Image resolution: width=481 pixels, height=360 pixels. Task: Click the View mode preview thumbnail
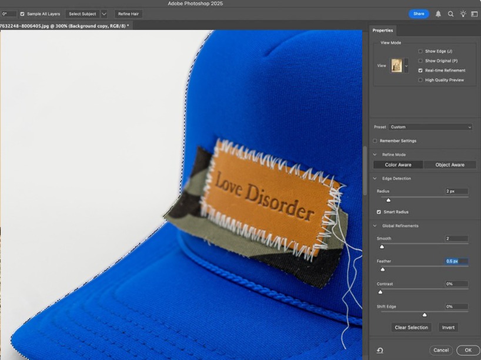tap(397, 66)
